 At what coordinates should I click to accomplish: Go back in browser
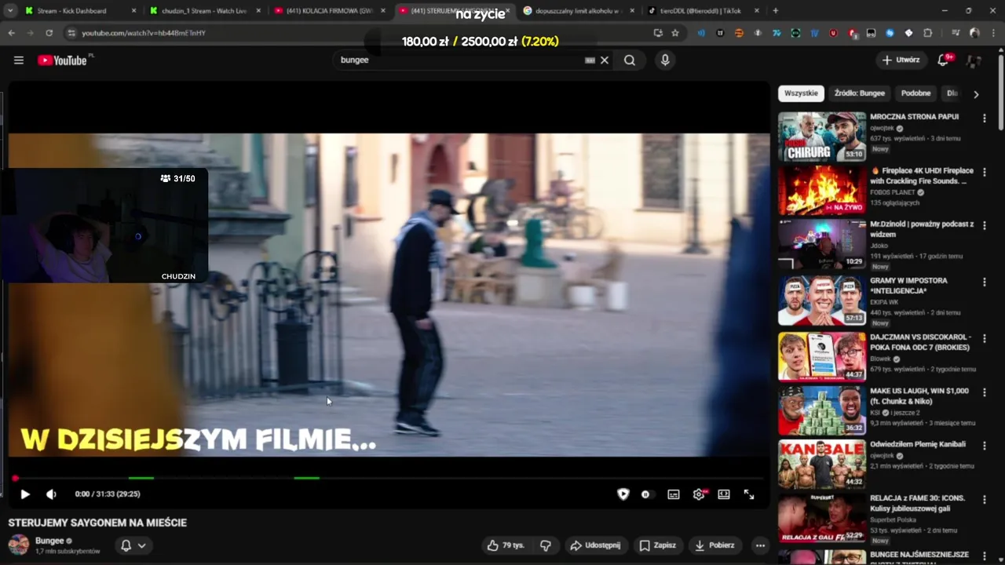point(11,33)
